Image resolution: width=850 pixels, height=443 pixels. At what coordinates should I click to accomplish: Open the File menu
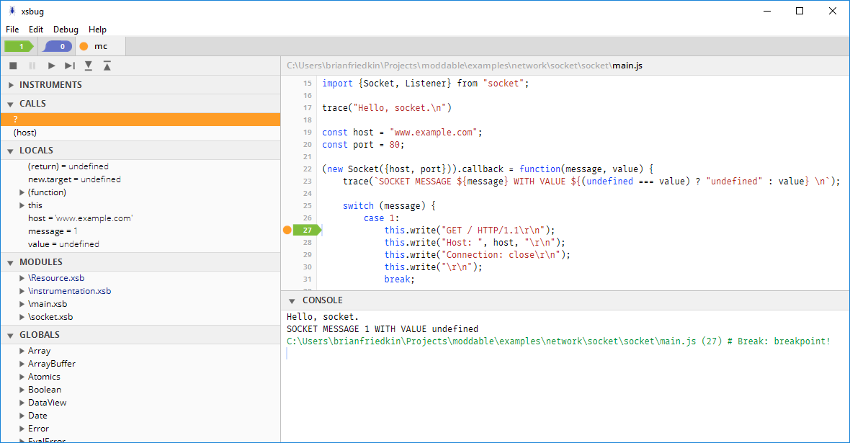tap(12, 30)
